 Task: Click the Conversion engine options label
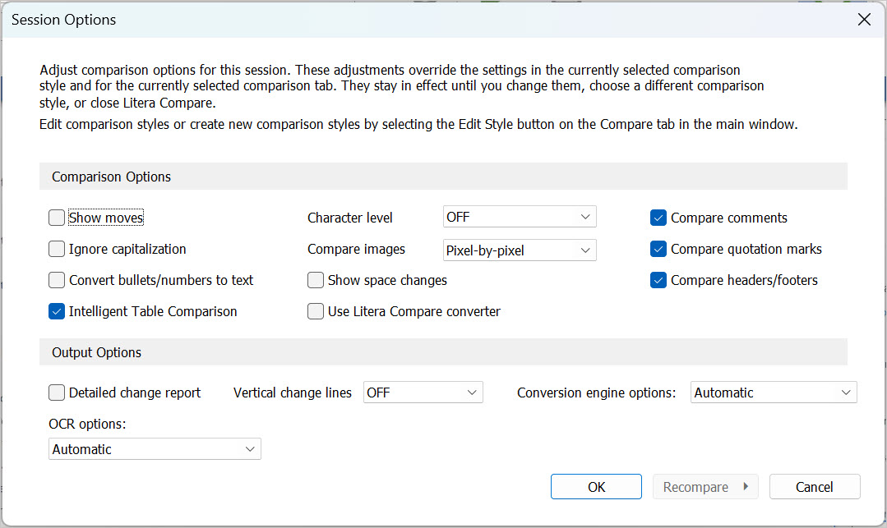[596, 393]
